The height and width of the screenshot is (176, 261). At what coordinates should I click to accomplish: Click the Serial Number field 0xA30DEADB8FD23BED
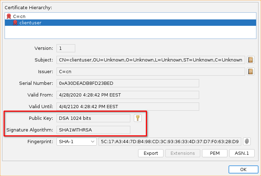pyautogui.click(x=128, y=83)
